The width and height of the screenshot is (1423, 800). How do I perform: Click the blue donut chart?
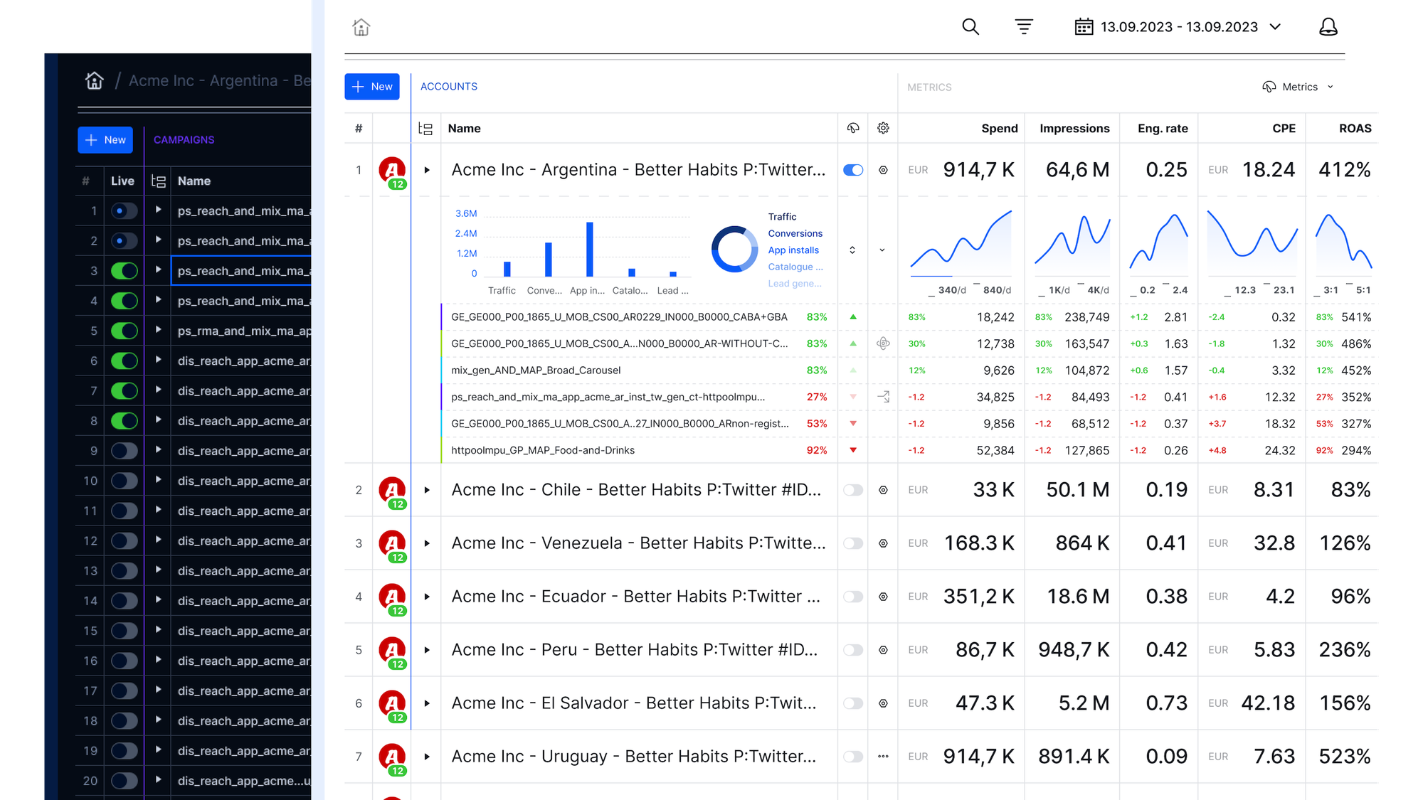pyautogui.click(x=735, y=250)
